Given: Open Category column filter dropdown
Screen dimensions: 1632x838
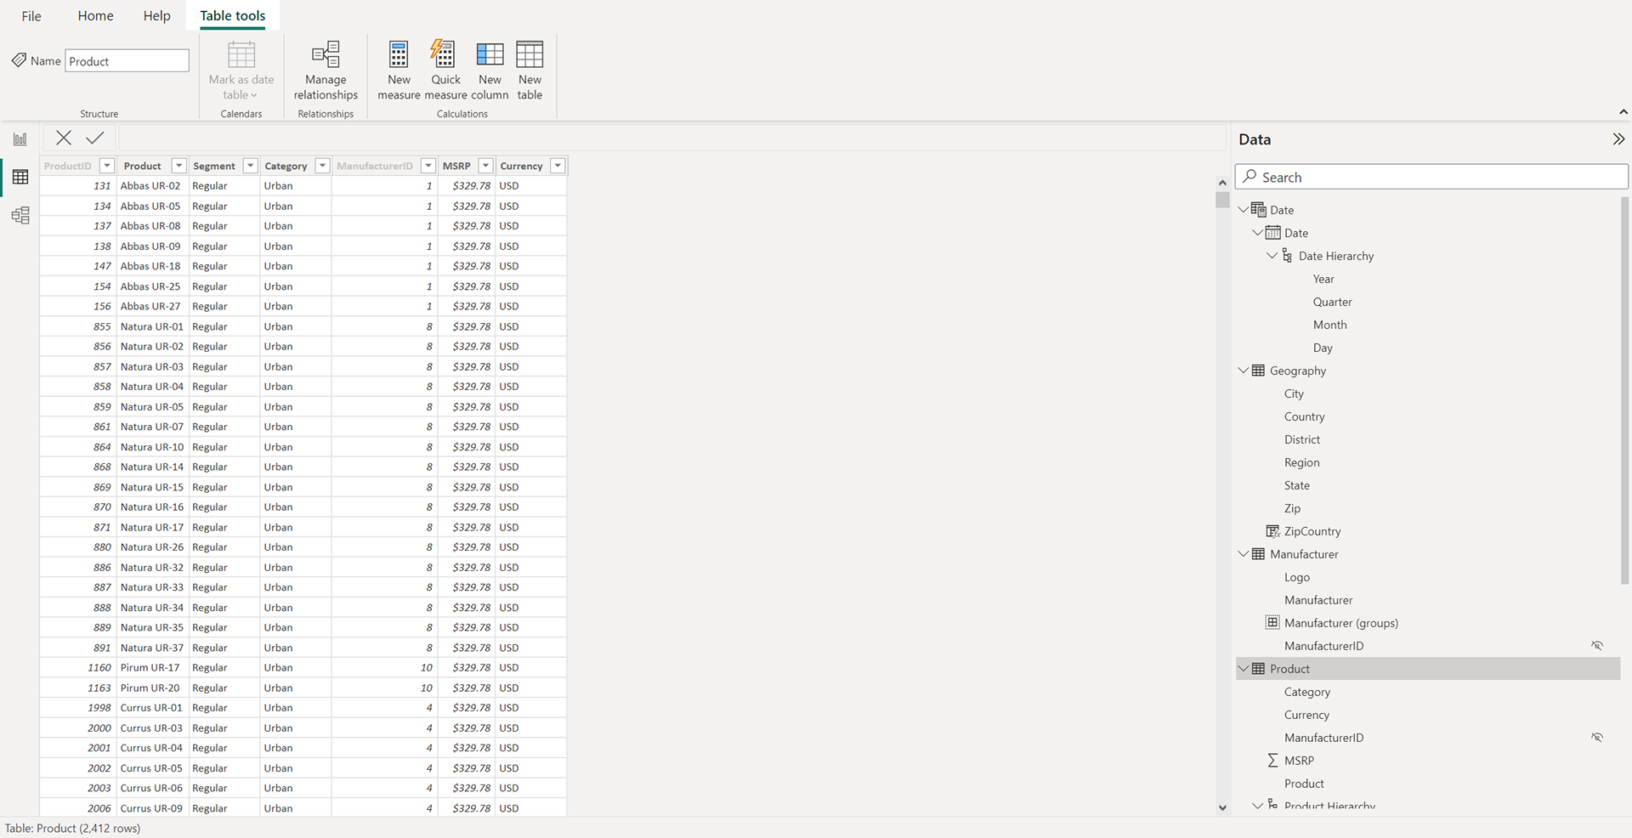Looking at the screenshot, I should [322, 166].
